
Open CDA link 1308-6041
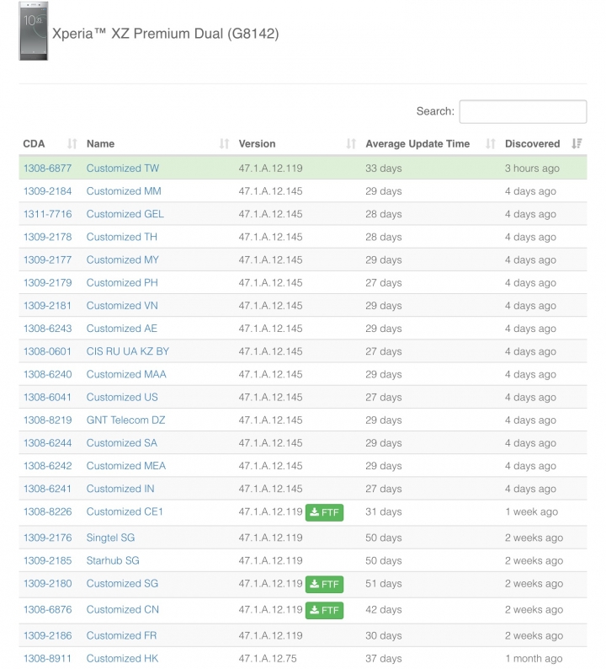click(47, 397)
